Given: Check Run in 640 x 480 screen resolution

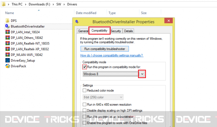Looking at the screenshot, I should [84, 104].
